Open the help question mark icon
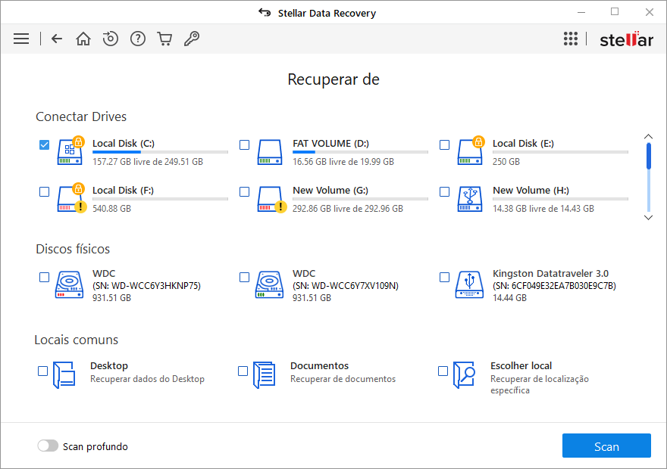The height and width of the screenshot is (469, 667). pyautogui.click(x=138, y=39)
